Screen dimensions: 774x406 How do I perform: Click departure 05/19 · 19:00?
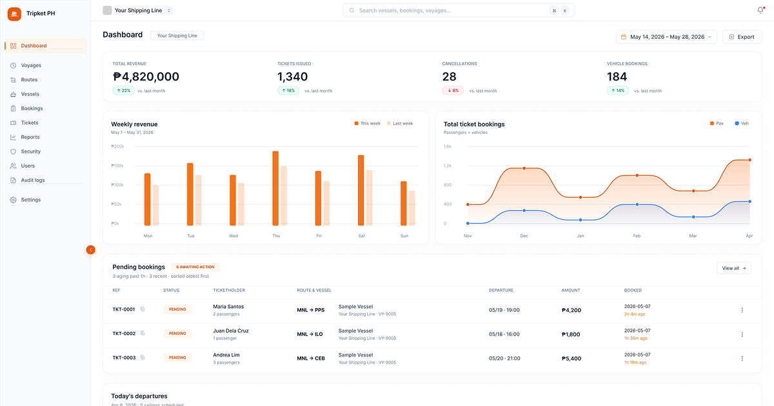[x=504, y=310]
